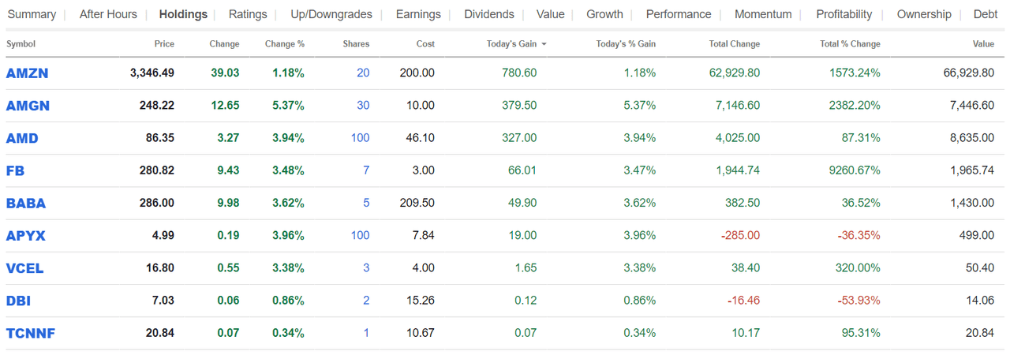Select the Growth tab
The height and width of the screenshot is (355, 1010).
604,14
